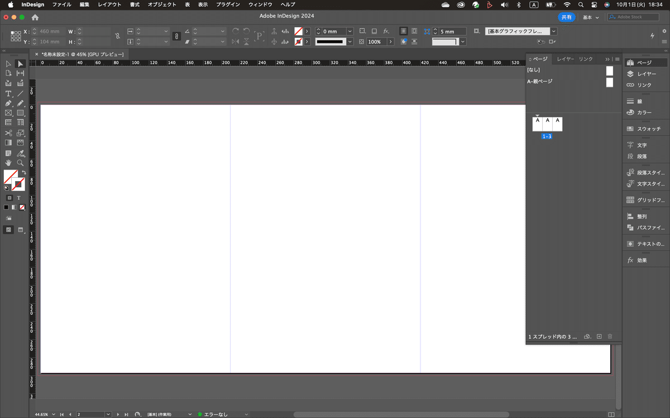Screen dimensions: 670x418
Task: Select the Pencil tool
Action: [21, 103]
